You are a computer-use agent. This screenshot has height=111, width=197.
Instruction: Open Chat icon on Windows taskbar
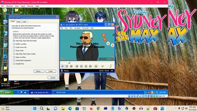55,108
